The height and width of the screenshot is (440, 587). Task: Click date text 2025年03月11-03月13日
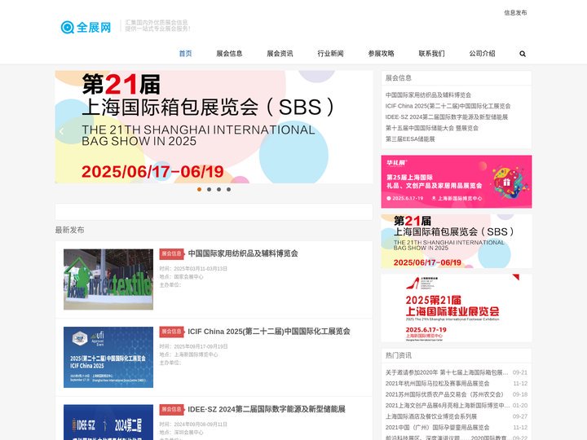(201, 269)
